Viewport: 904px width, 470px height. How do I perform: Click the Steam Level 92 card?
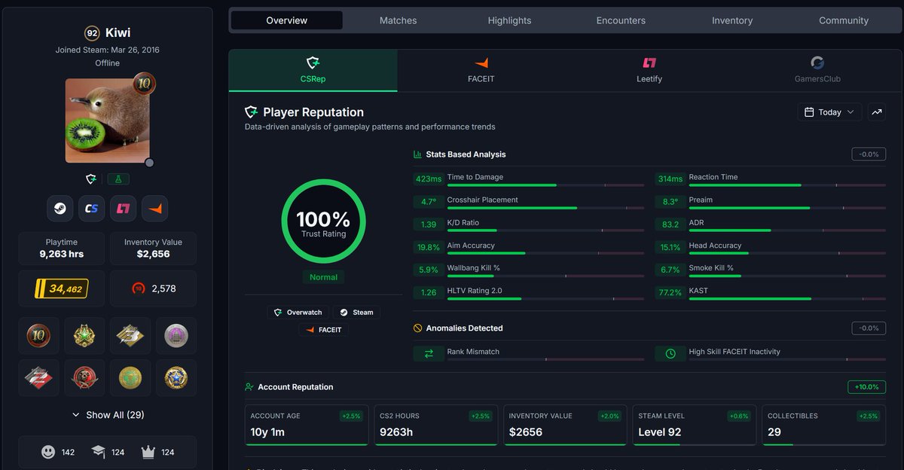tap(694, 425)
